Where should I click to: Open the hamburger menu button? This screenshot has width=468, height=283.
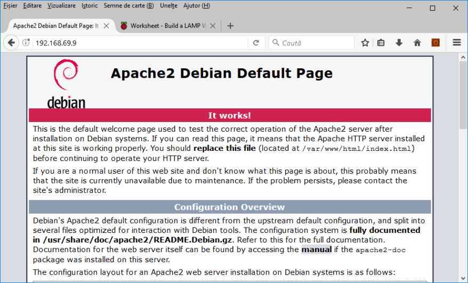(x=457, y=43)
